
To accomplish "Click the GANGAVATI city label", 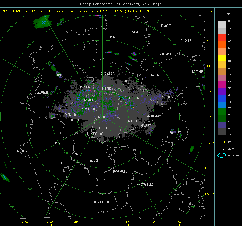I will click(x=154, y=116).
